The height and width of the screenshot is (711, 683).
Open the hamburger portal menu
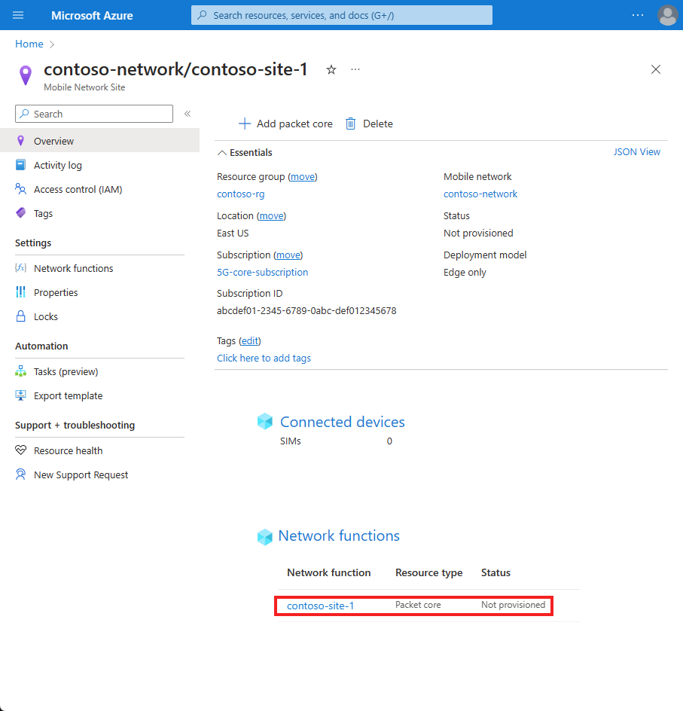pyautogui.click(x=18, y=15)
